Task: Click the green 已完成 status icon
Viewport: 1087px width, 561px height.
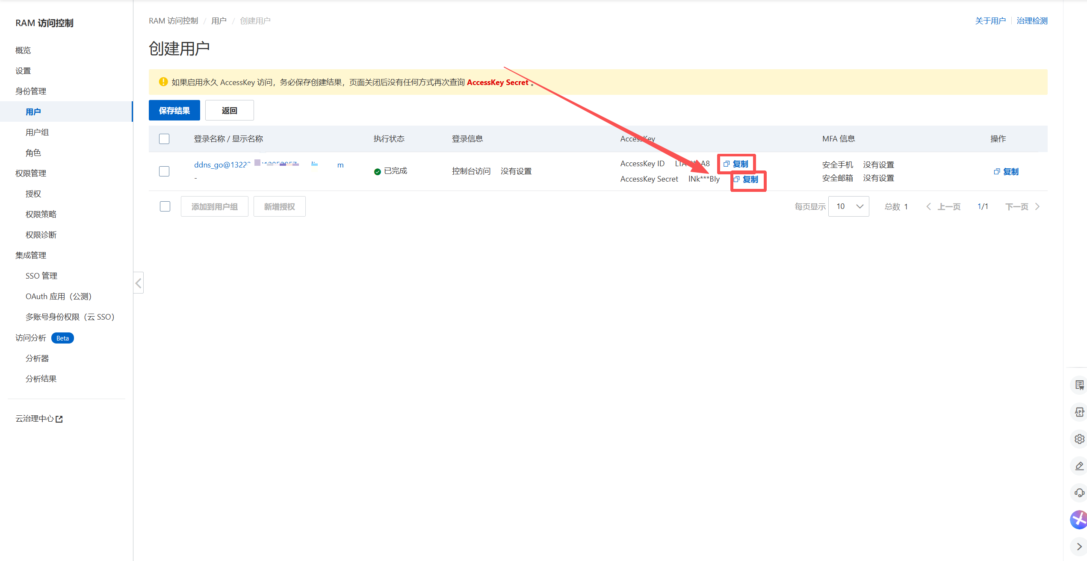Action: tap(377, 172)
